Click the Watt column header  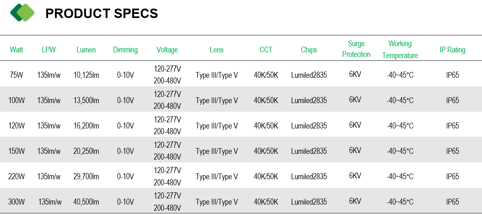[16, 50]
